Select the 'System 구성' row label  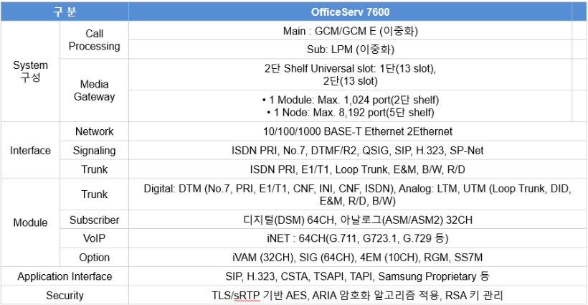click(30, 71)
